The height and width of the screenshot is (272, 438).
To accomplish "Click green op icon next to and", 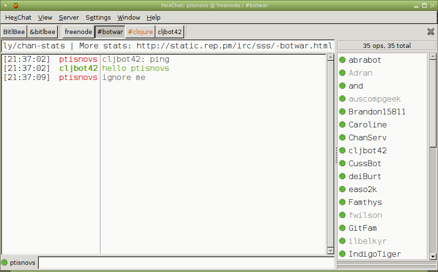I will (342, 86).
